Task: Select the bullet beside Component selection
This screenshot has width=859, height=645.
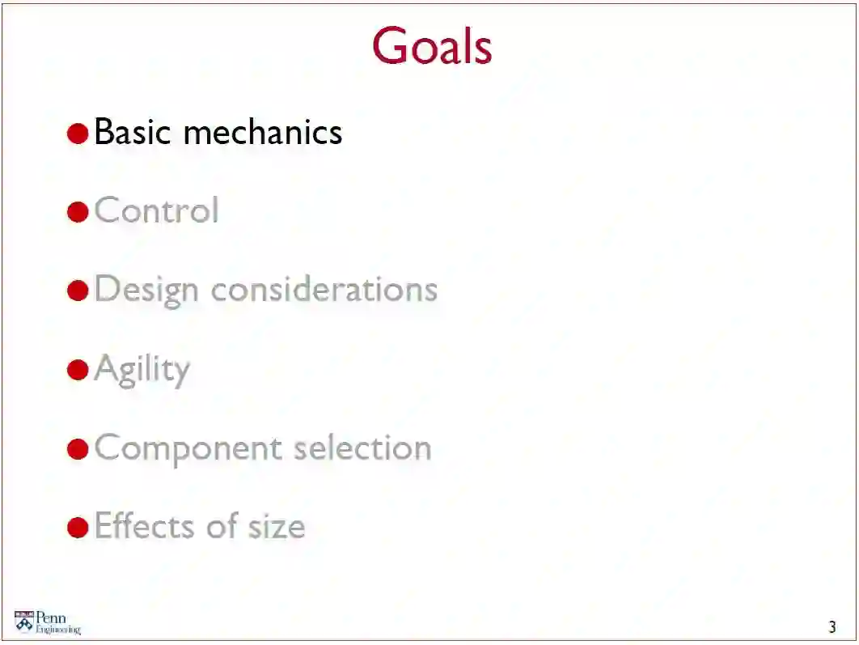Action: 78,449
